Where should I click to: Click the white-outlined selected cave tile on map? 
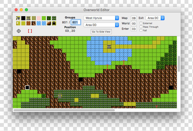pos(27,87)
